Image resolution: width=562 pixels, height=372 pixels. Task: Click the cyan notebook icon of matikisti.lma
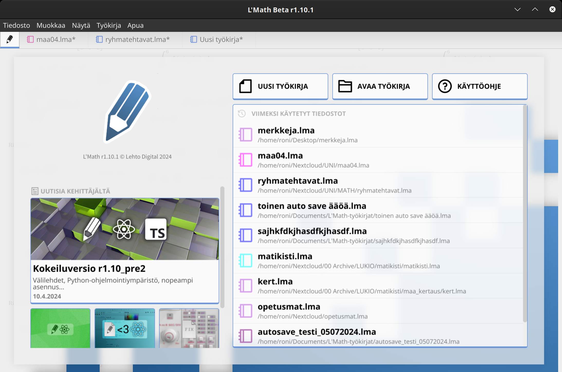245,261
